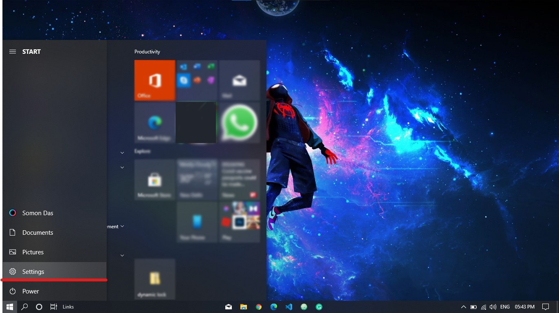This screenshot has height=313, width=559.
Task: Click the Windows Start button
Action: tap(10, 307)
